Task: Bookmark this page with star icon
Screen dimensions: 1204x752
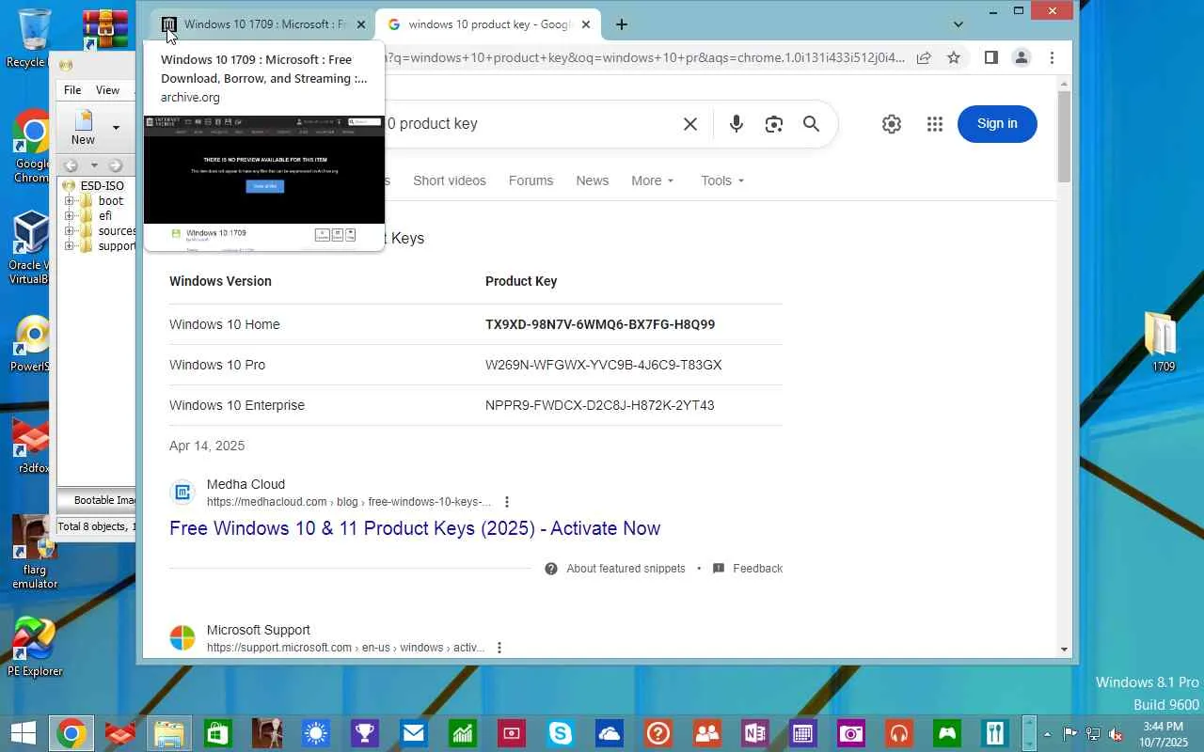Action: click(x=954, y=57)
